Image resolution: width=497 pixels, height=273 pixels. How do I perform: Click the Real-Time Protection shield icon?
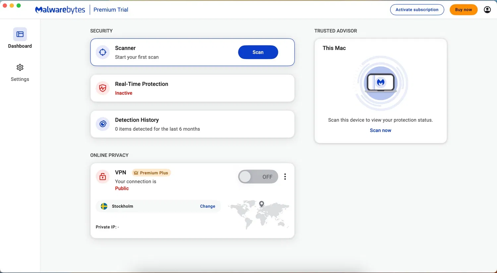pos(103,88)
